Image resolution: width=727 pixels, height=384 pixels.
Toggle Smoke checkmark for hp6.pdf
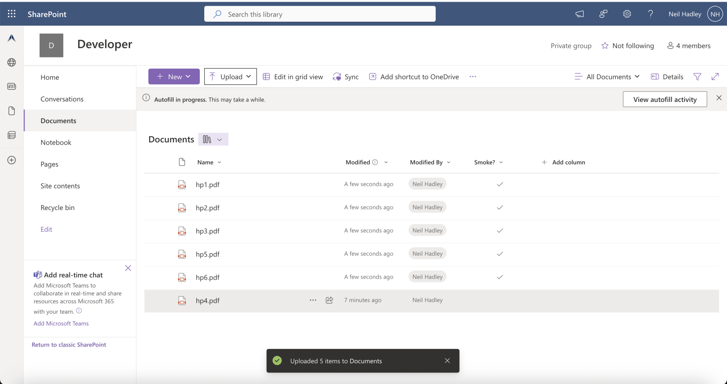[500, 277]
